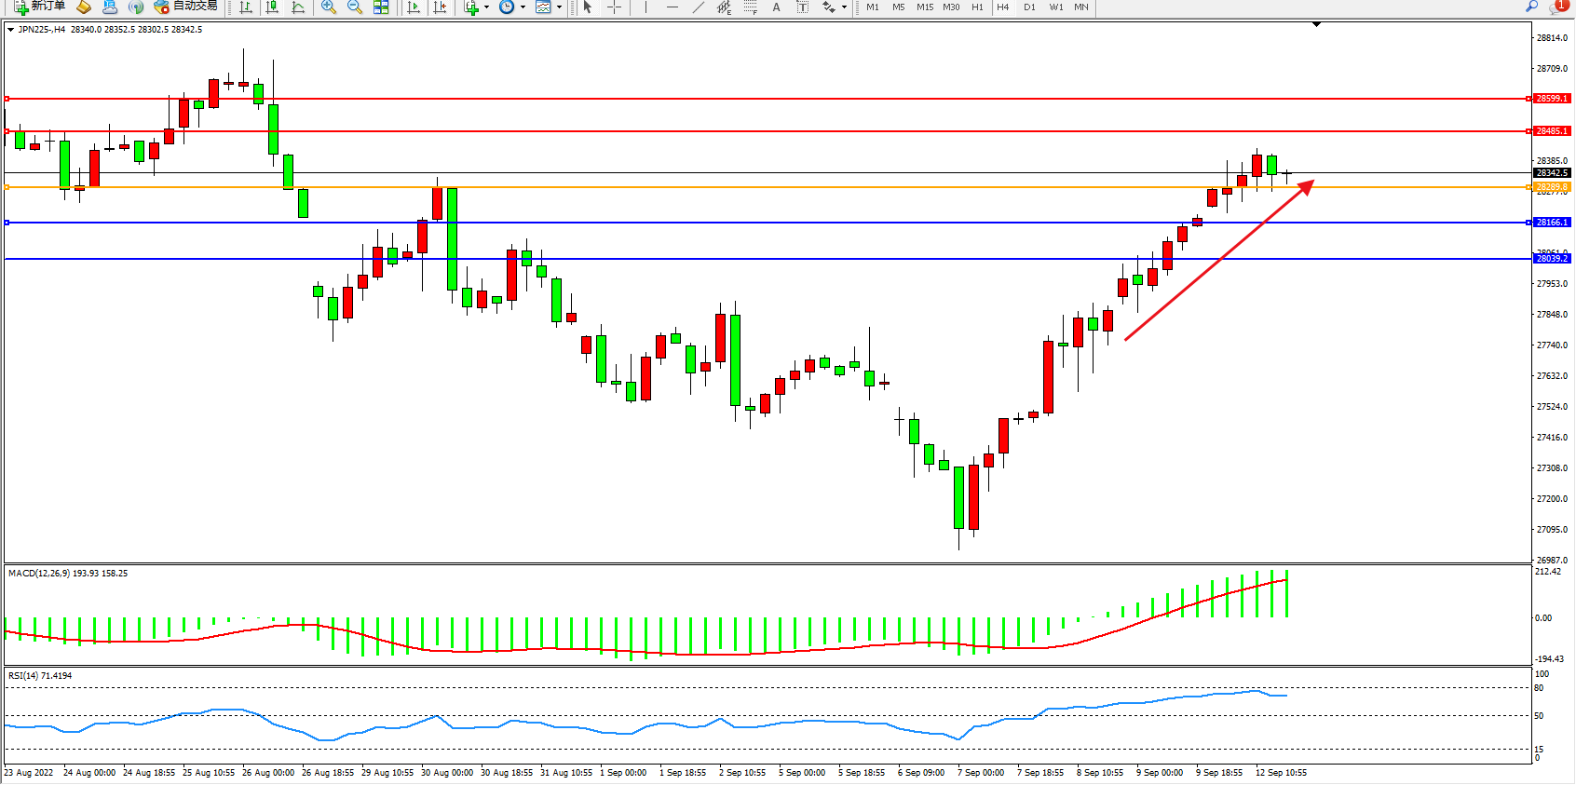Click the red 28599.1 price line label
Image resolution: width=1576 pixels, height=785 pixels.
[1552, 99]
